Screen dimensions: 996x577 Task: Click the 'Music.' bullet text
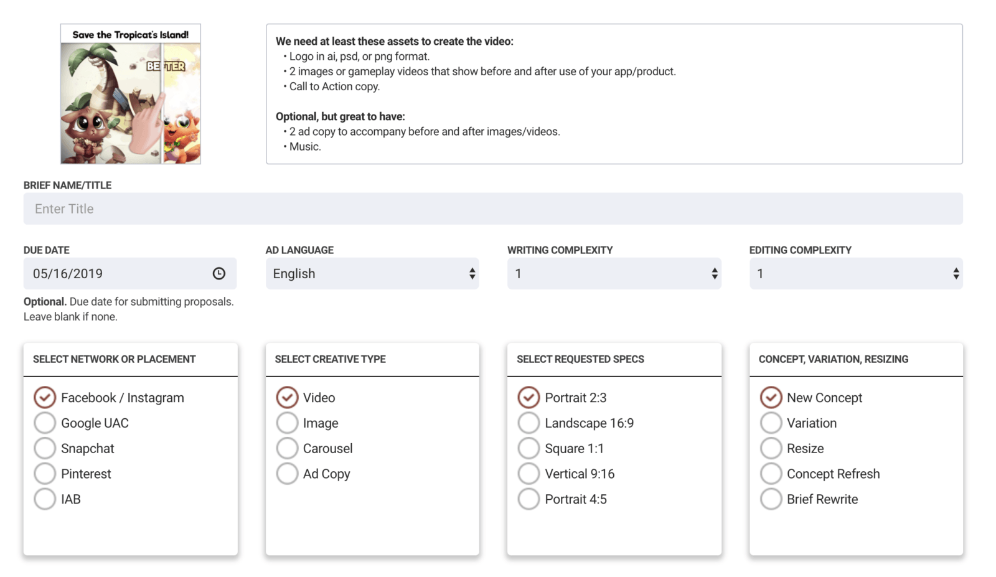[x=305, y=146]
